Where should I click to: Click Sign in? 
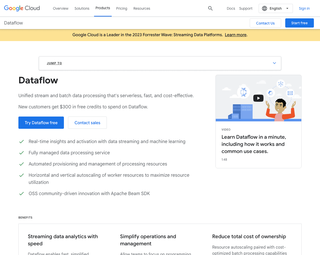point(304,8)
